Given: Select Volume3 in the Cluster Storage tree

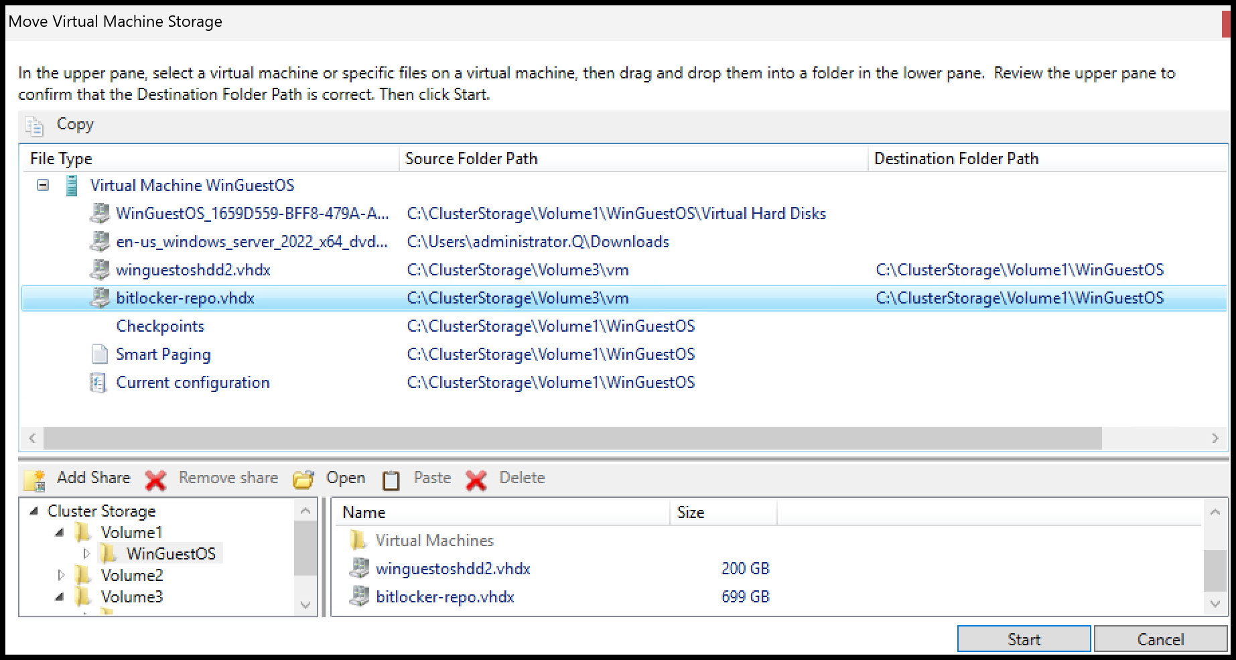Looking at the screenshot, I should (x=132, y=597).
